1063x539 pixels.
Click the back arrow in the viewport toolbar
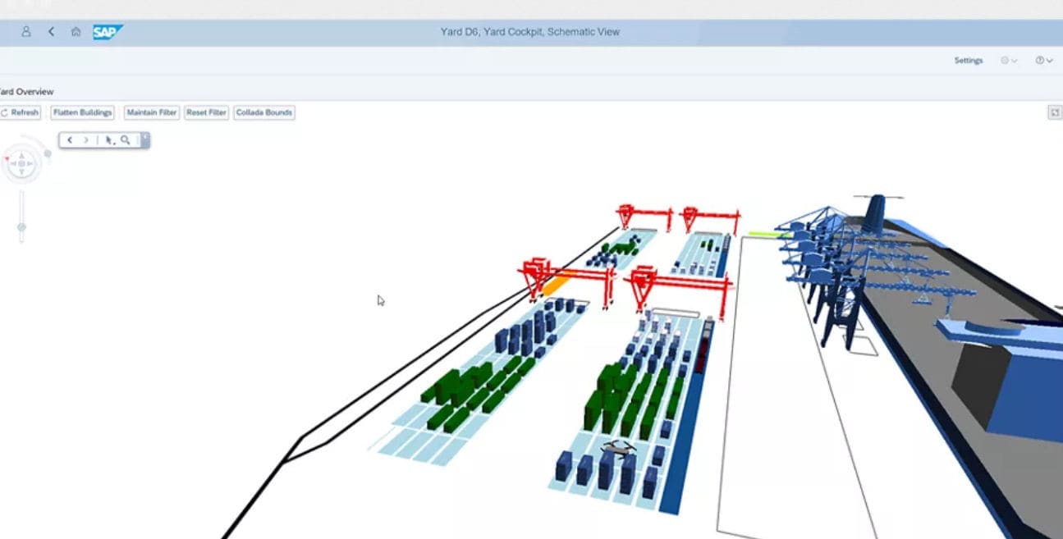click(x=70, y=140)
